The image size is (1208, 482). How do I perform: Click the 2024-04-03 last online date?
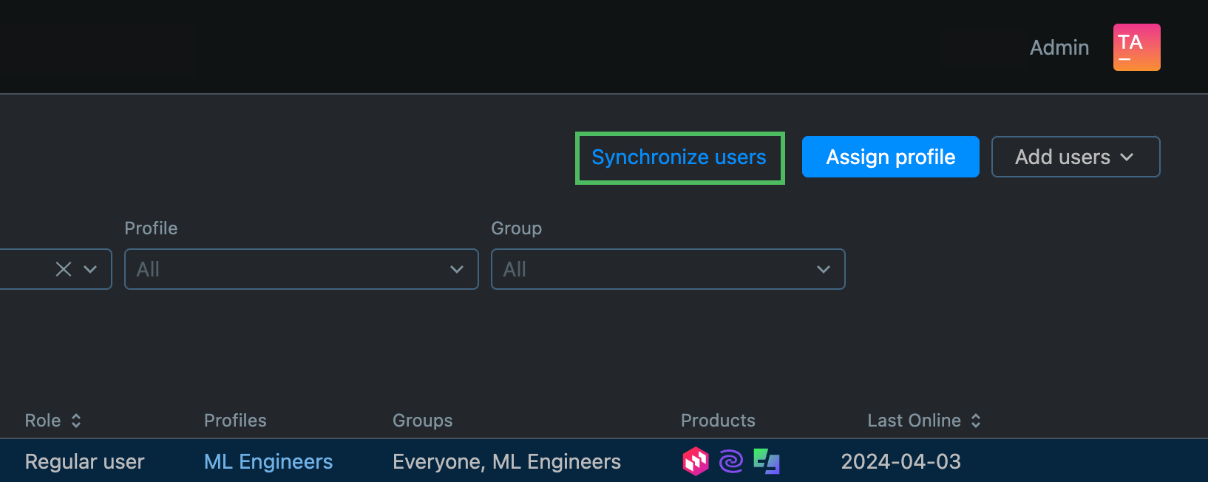pos(900,461)
